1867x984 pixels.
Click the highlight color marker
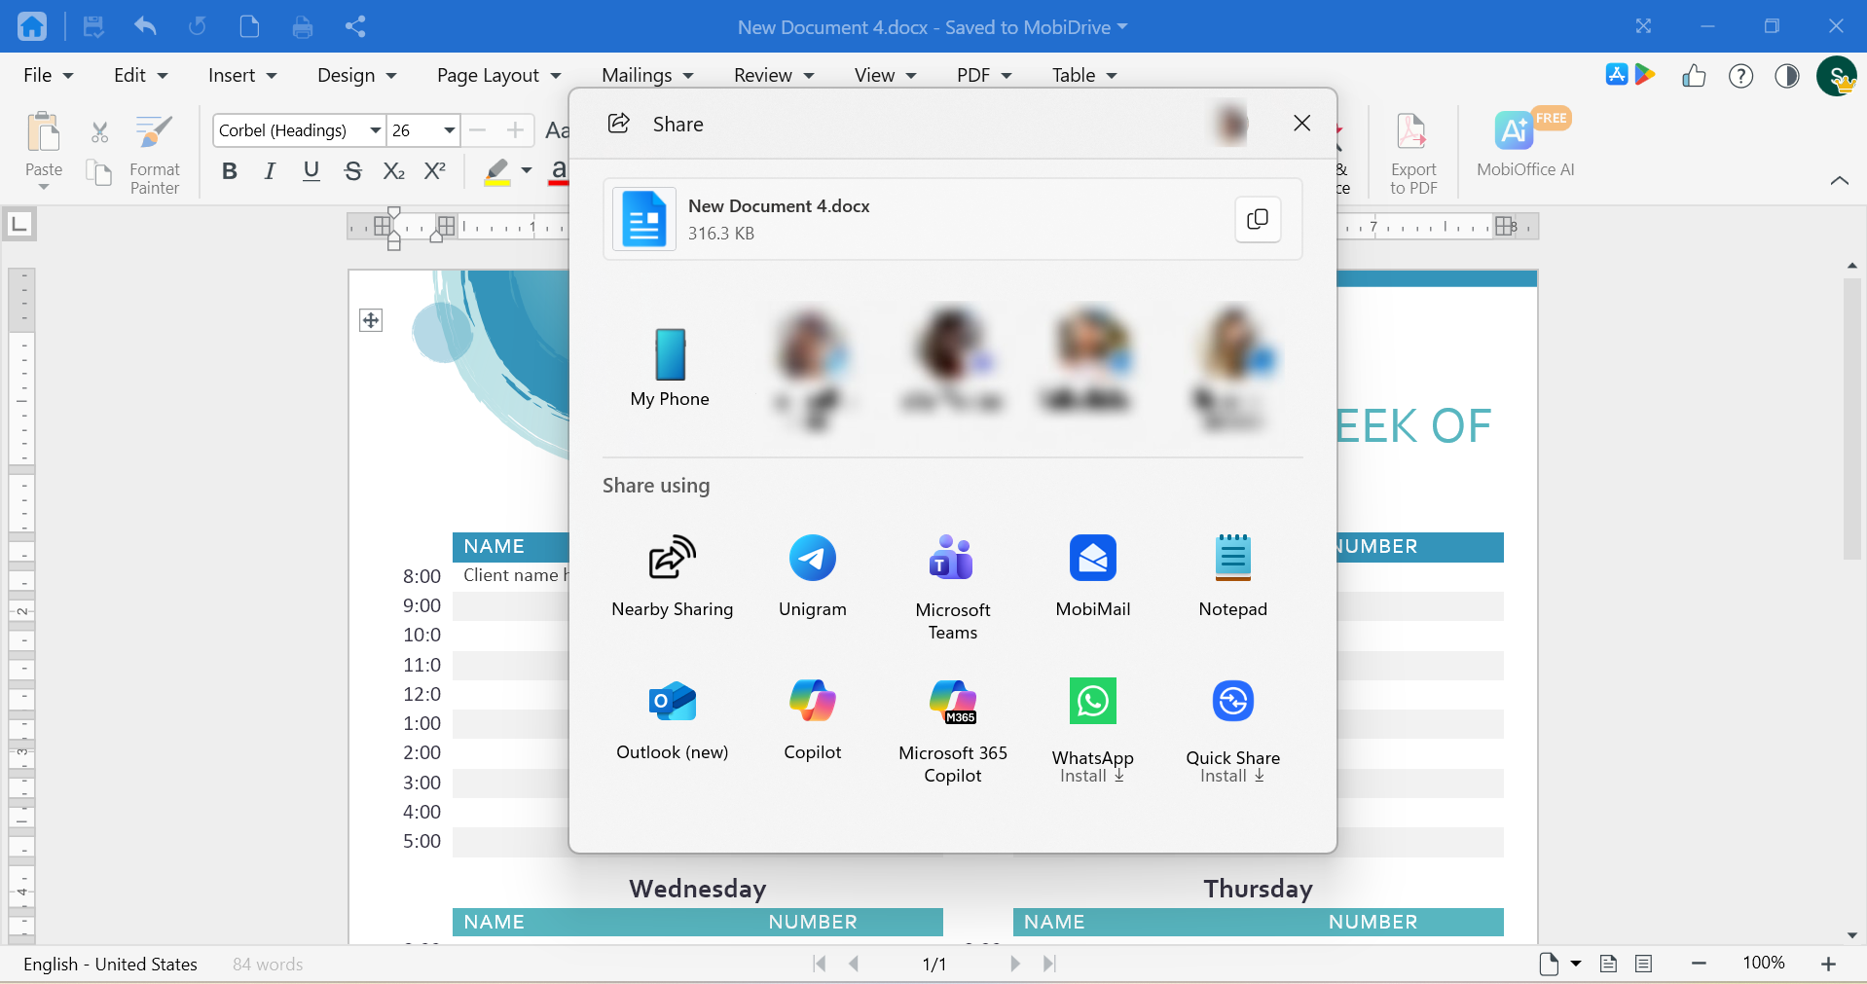click(497, 171)
